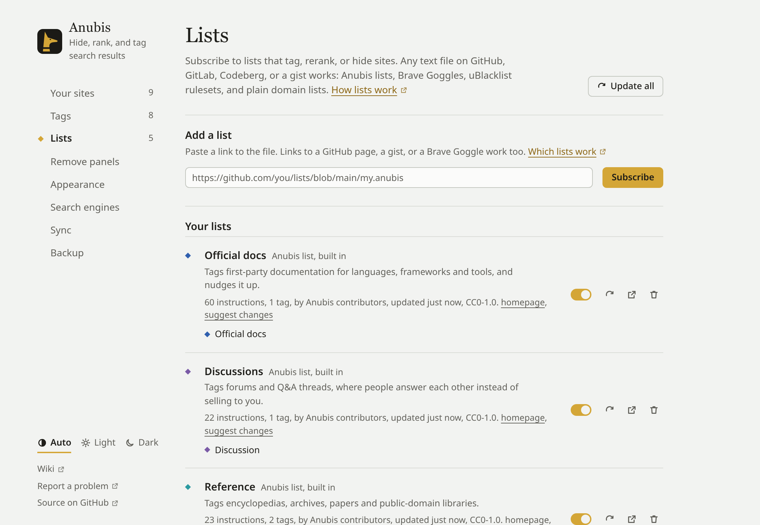The width and height of the screenshot is (760, 525).
Task: Click the Subscribe button
Action: click(633, 178)
